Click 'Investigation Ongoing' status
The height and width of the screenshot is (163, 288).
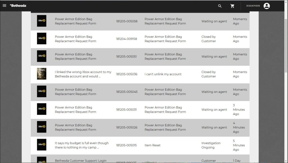coord(211,145)
